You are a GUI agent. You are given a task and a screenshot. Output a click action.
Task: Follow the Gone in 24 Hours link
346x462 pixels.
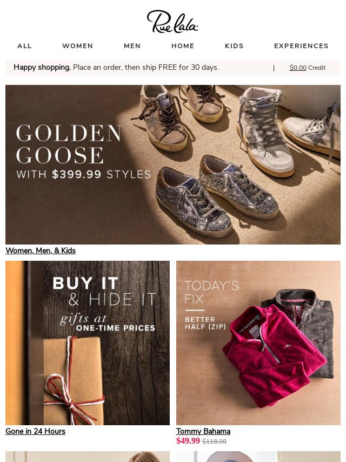coord(35,431)
